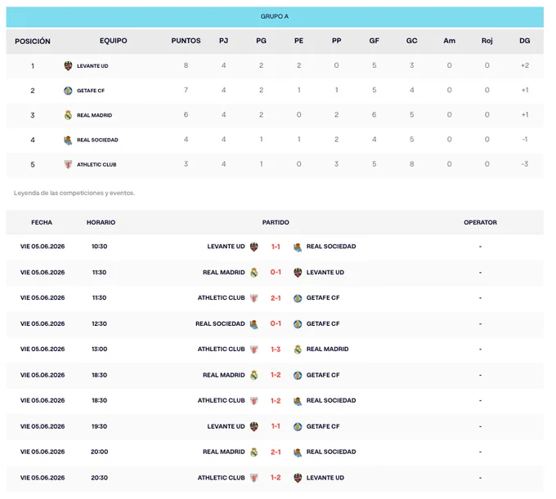The image size is (556, 499).
Task: Click the Real Madrid crest in standings
Action: [x=68, y=115]
